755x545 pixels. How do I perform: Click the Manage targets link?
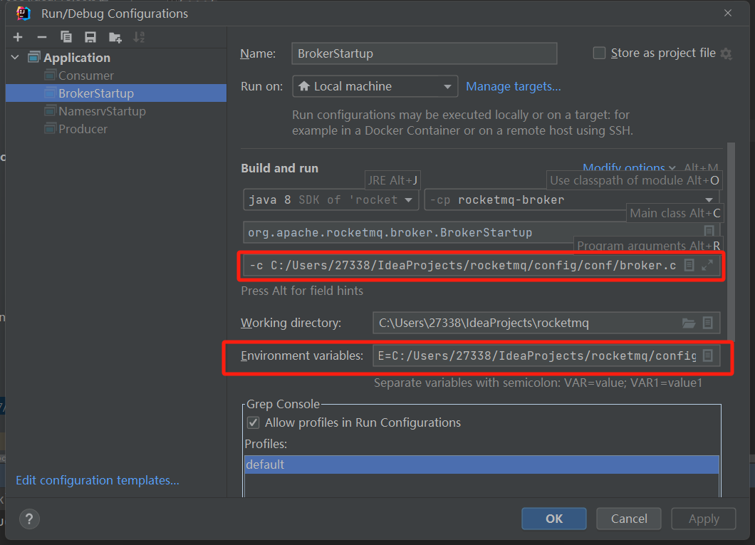click(514, 87)
